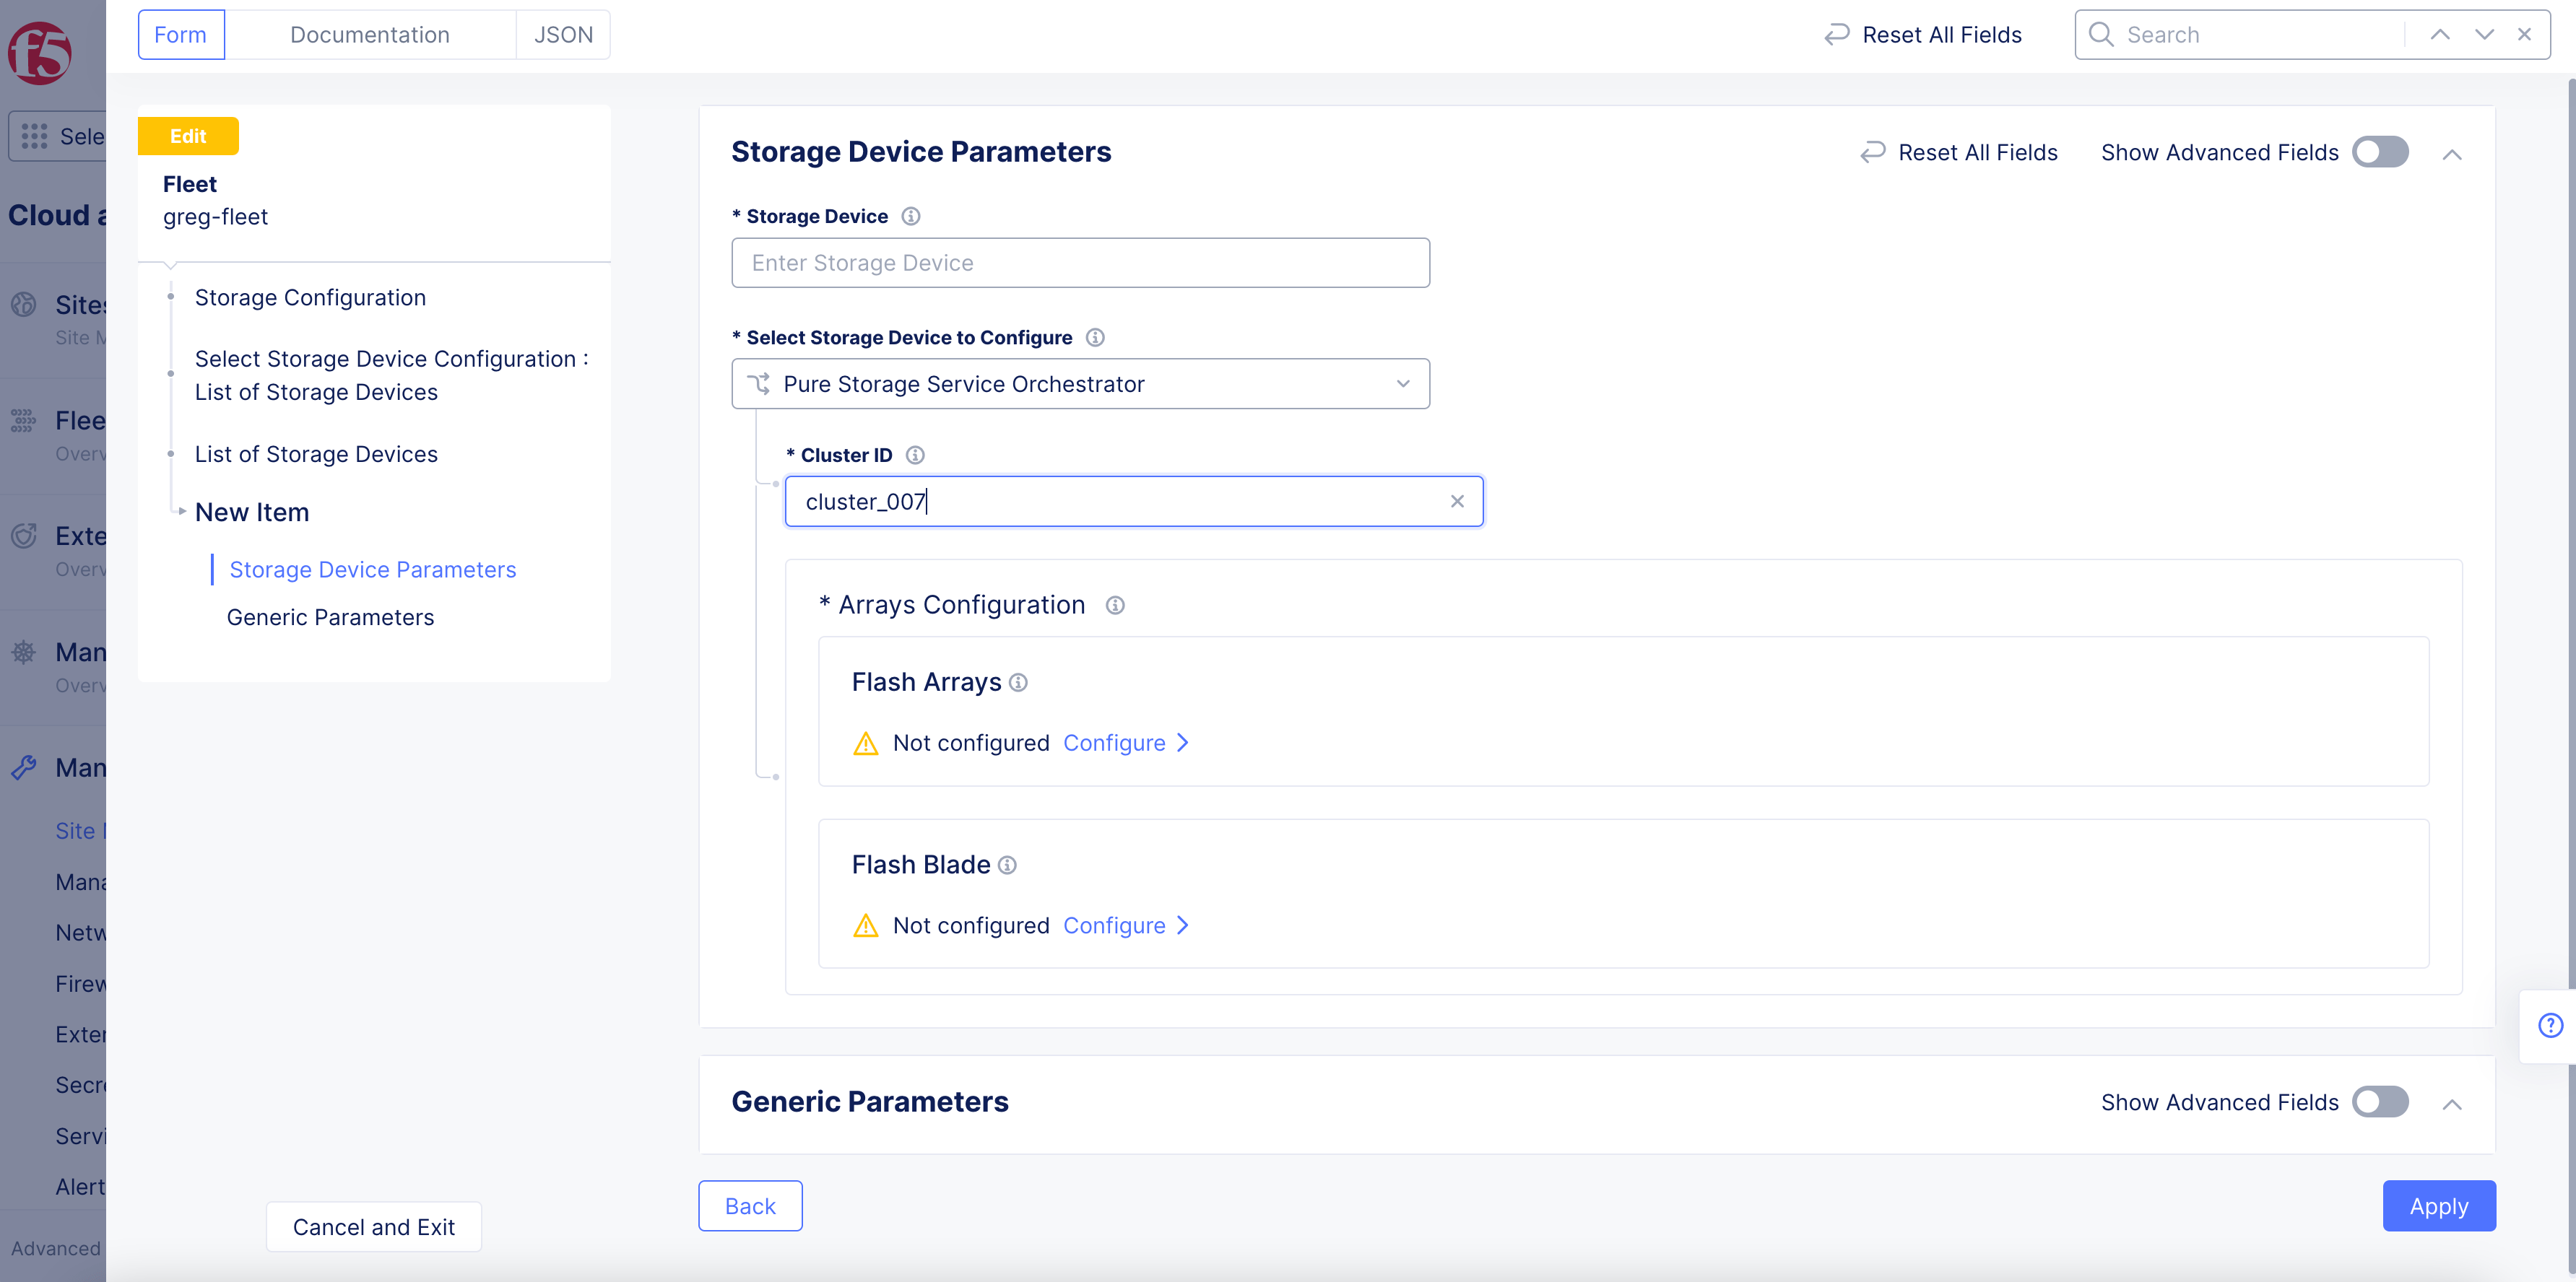Collapse the Storage Device Parameters section
The height and width of the screenshot is (1282, 2576).
2454,154
